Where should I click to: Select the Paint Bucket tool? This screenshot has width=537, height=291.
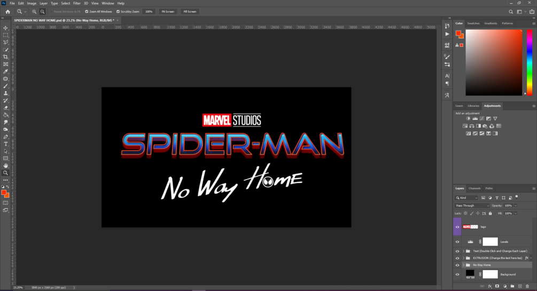pyautogui.click(x=5, y=115)
